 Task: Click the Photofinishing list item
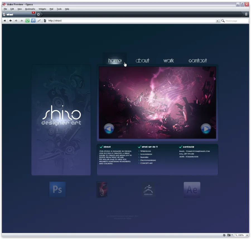point(148,160)
